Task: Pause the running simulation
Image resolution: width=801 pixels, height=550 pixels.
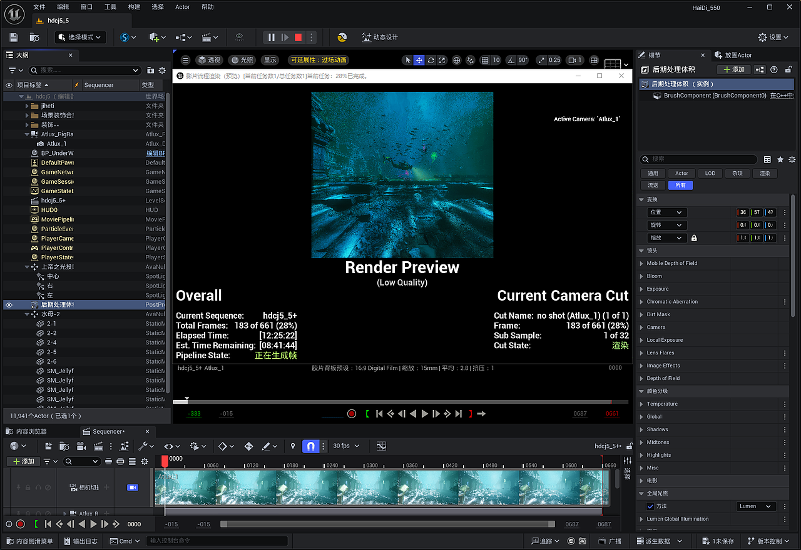Action: [x=272, y=37]
